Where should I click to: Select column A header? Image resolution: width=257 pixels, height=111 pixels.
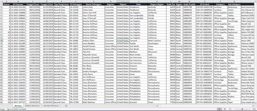point(6,2)
